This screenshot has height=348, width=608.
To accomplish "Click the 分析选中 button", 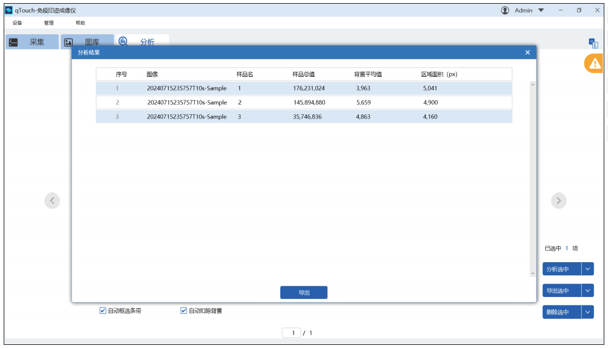I will [x=562, y=269].
